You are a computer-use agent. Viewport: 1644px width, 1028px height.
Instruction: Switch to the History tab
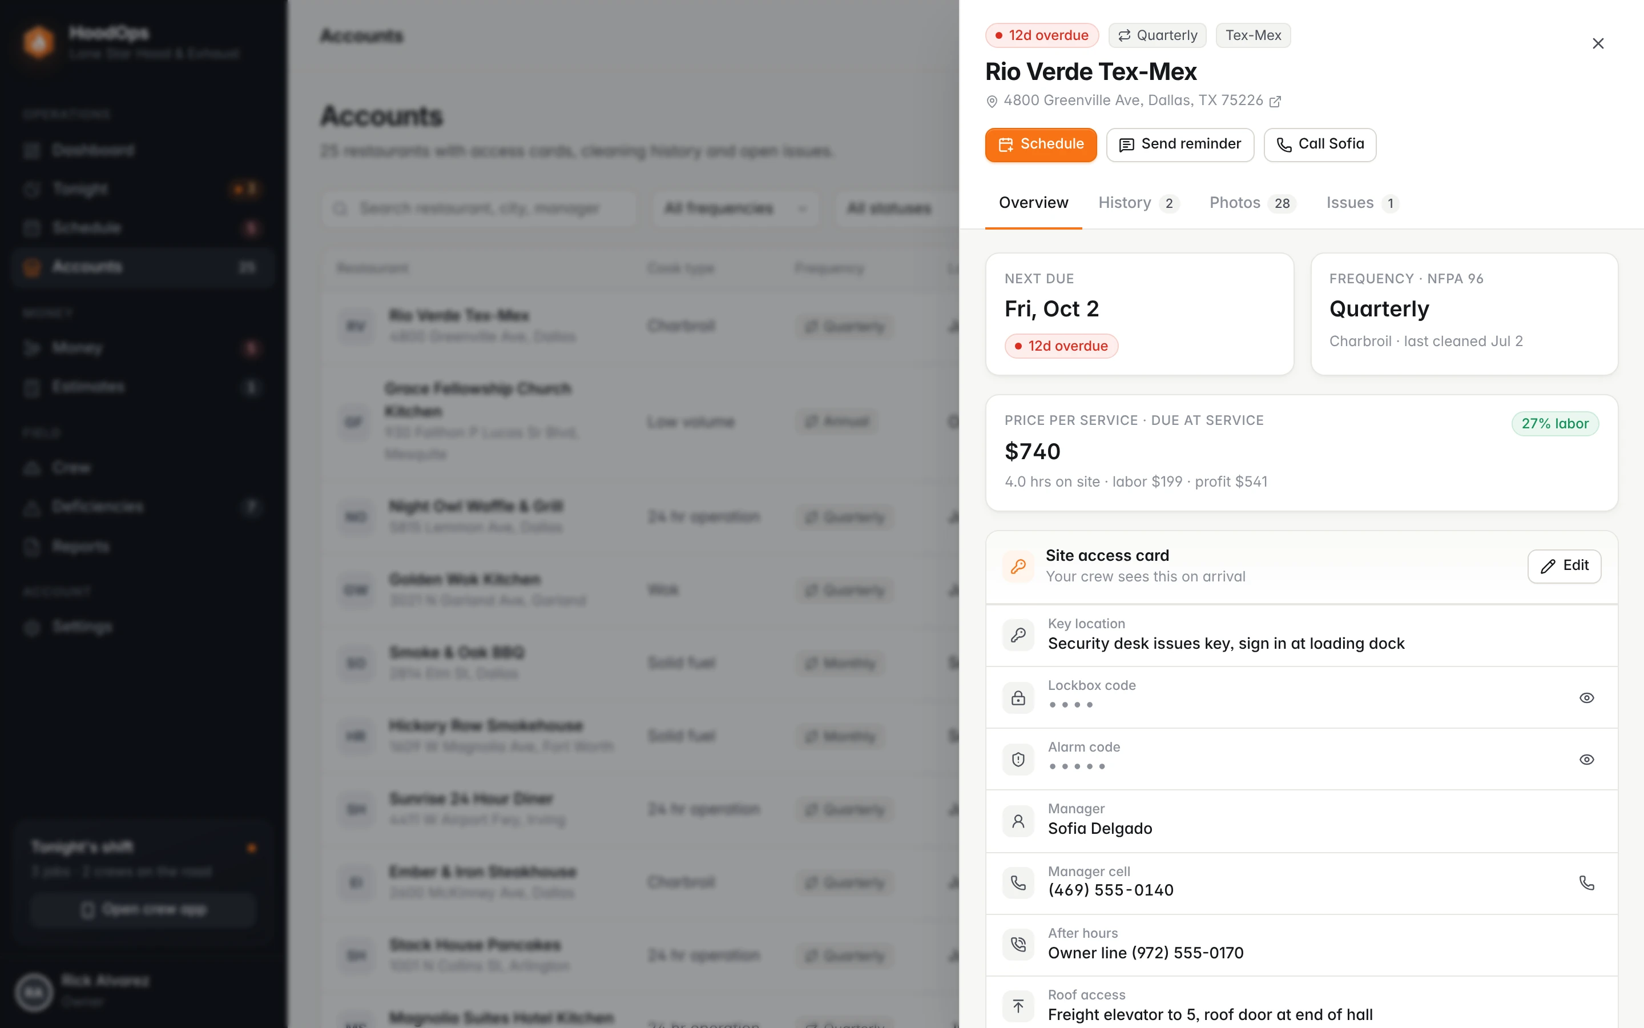click(1139, 203)
